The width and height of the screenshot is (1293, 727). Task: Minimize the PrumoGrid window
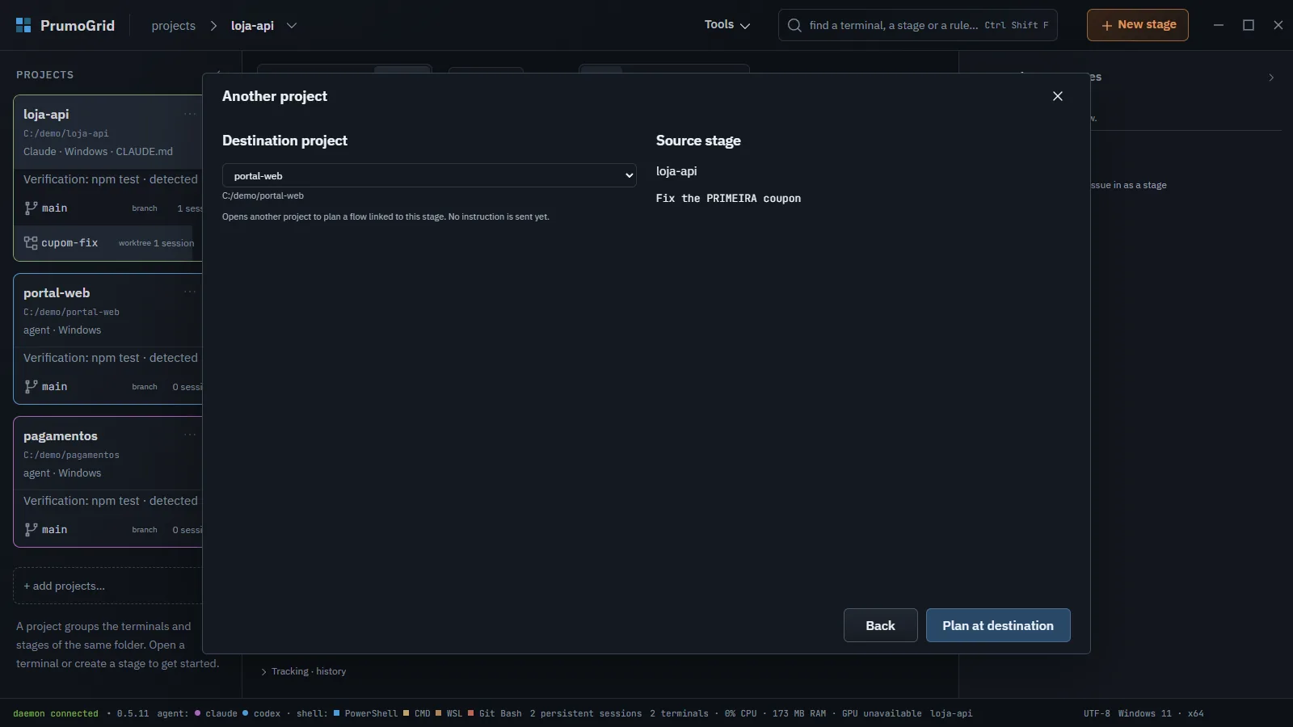point(1219,25)
